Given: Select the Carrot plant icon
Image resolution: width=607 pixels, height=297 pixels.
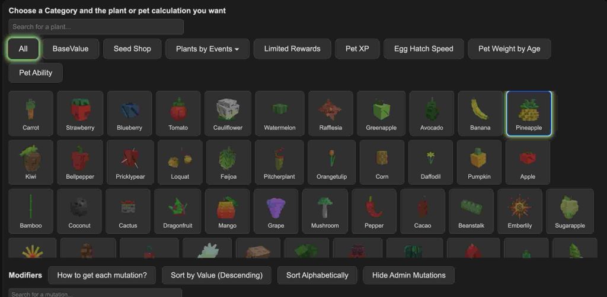Looking at the screenshot, I should (31, 114).
